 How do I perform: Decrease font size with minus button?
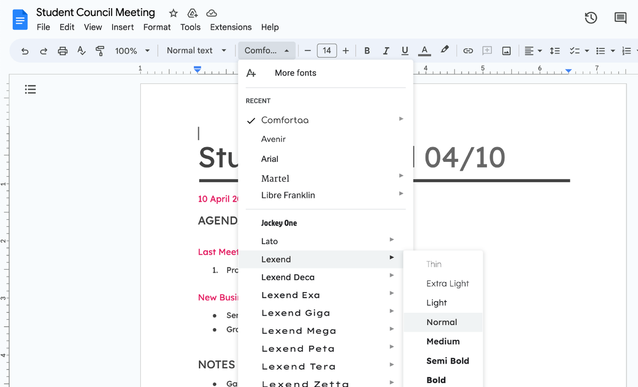[x=308, y=51]
